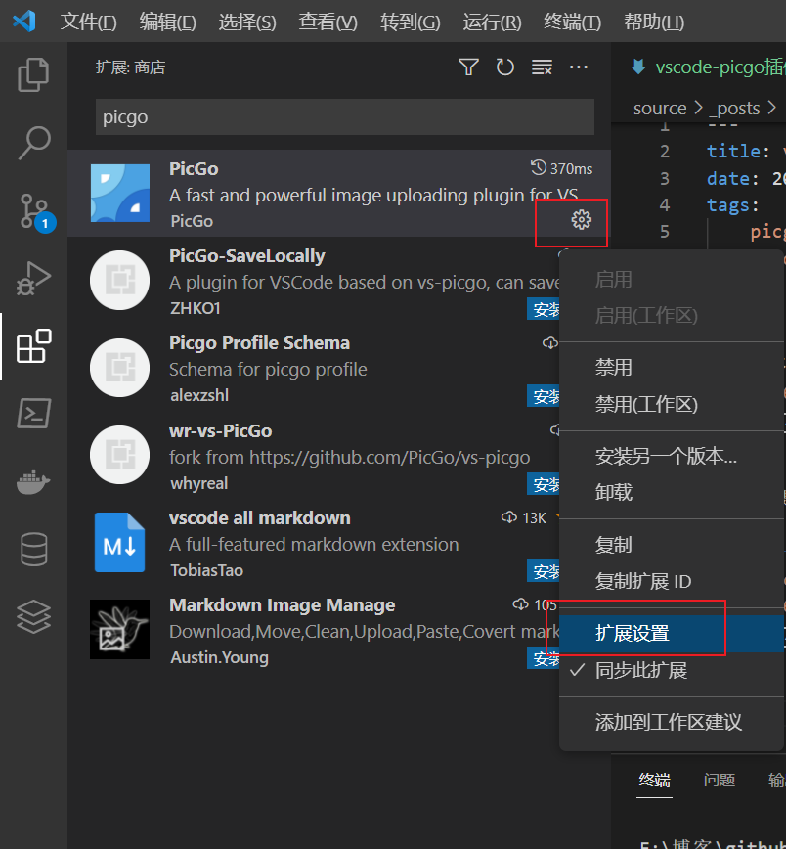
Task: Open the Search view in activity bar
Action: point(33,143)
